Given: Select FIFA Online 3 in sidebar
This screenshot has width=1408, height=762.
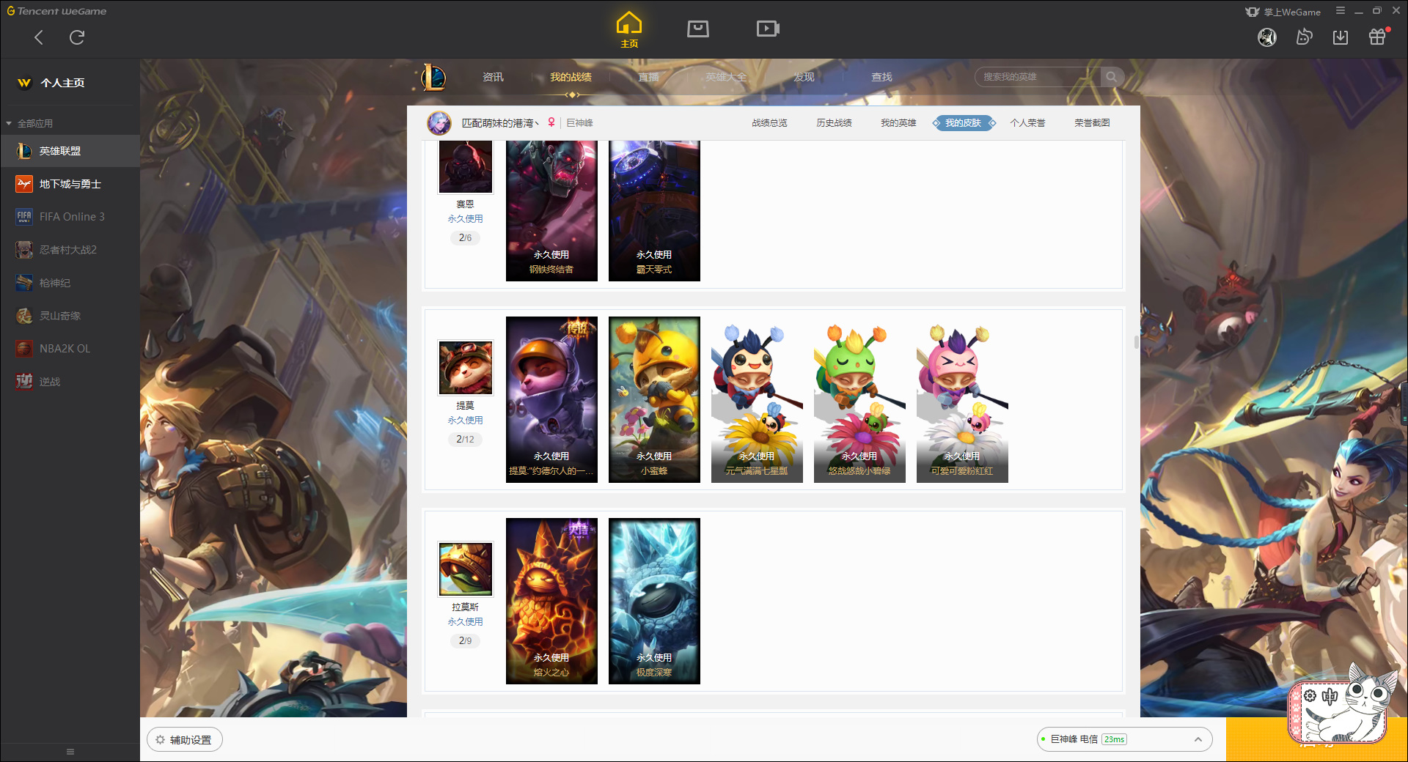Looking at the screenshot, I should pos(70,217).
